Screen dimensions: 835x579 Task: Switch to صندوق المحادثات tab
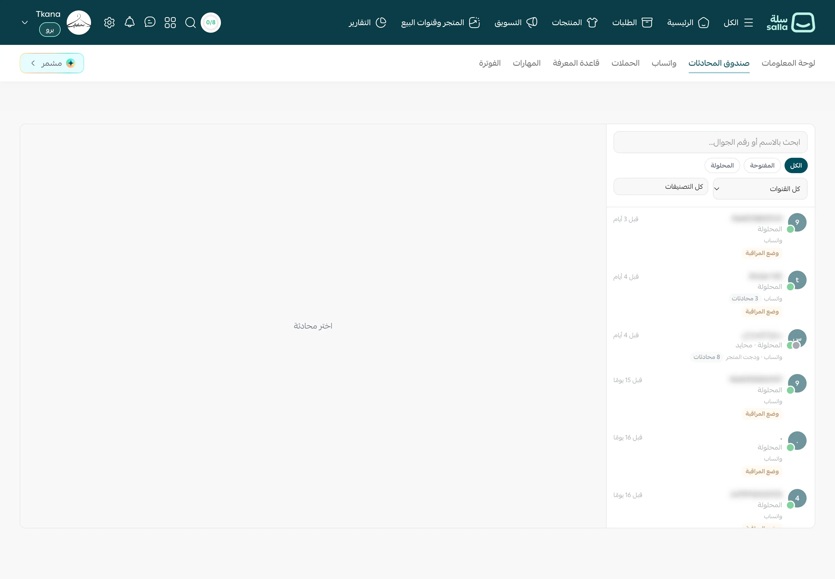click(x=719, y=63)
